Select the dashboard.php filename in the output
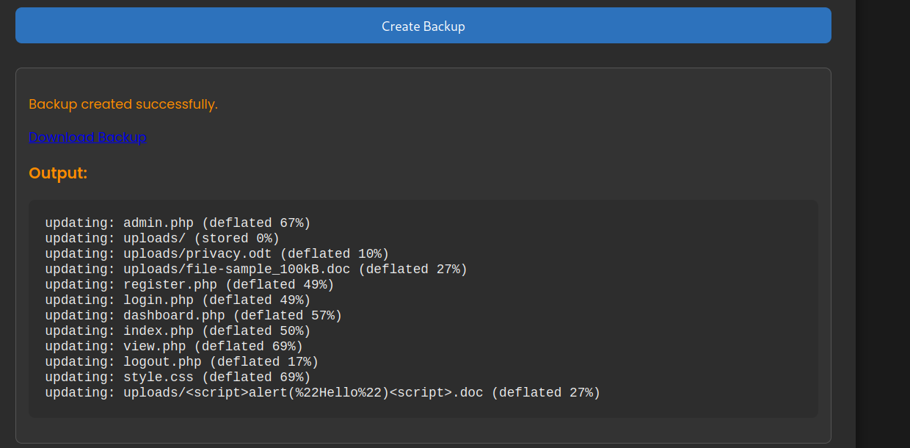Image resolution: width=910 pixels, height=448 pixels. click(x=174, y=315)
